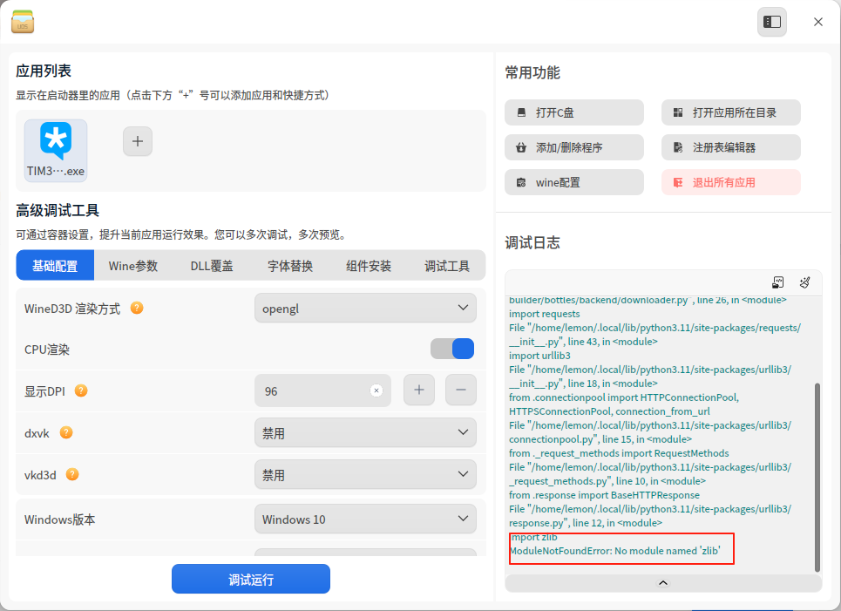This screenshot has width=841, height=611.
Task: Select the 基础配置 tab
Action: click(55, 265)
